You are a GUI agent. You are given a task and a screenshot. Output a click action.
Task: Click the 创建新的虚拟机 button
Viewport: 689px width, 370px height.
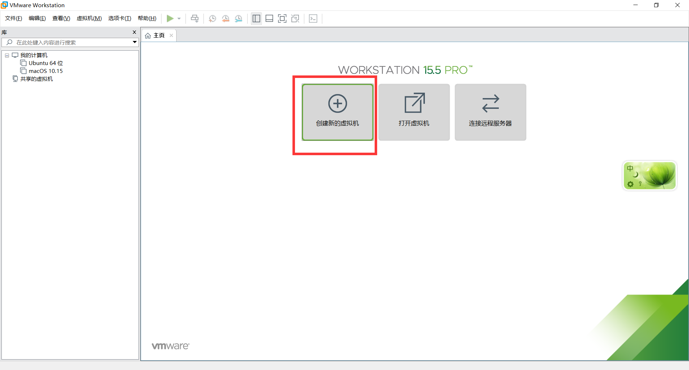[x=337, y=112]
